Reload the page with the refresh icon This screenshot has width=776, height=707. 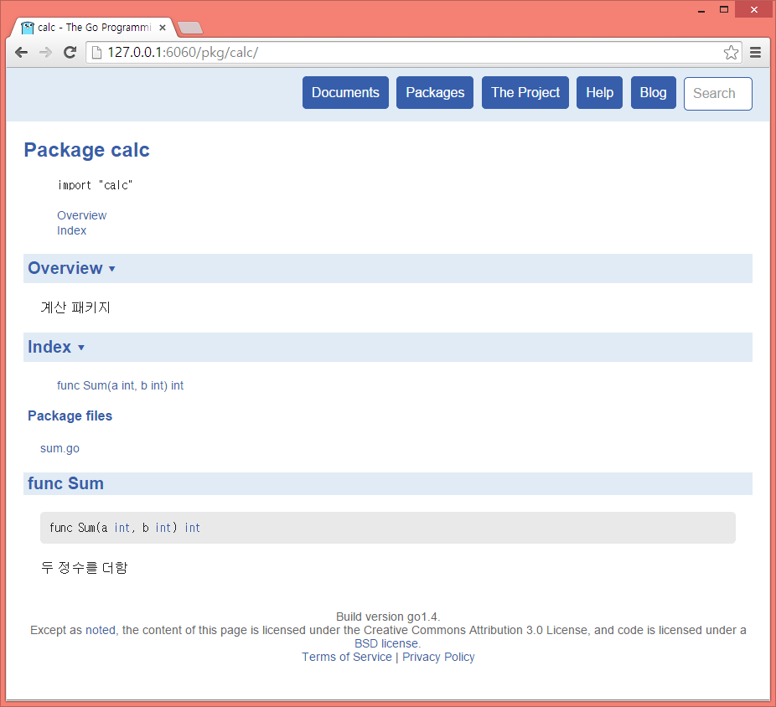[70, 52]
